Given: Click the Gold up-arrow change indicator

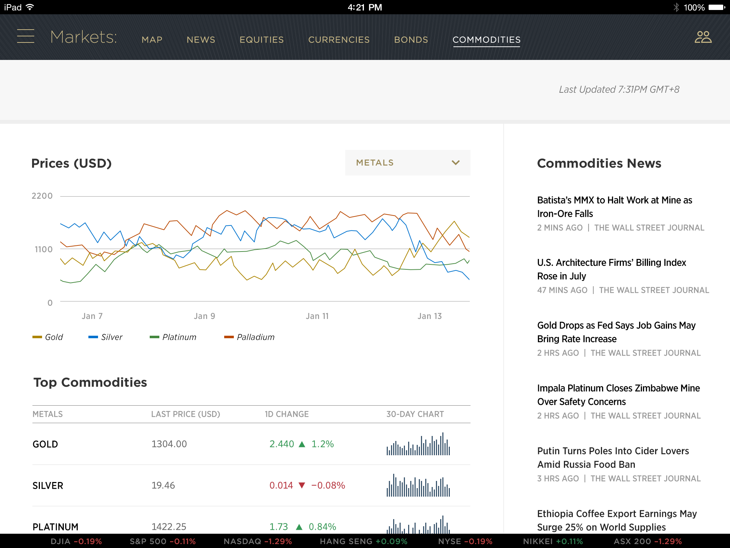Looking at the screenshot, I should tap(302, 444).
